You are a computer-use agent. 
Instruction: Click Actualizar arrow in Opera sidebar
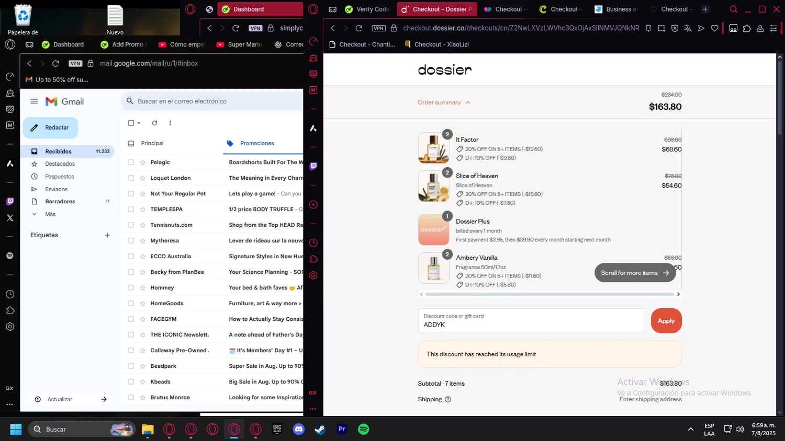click(x=104, y=399)
